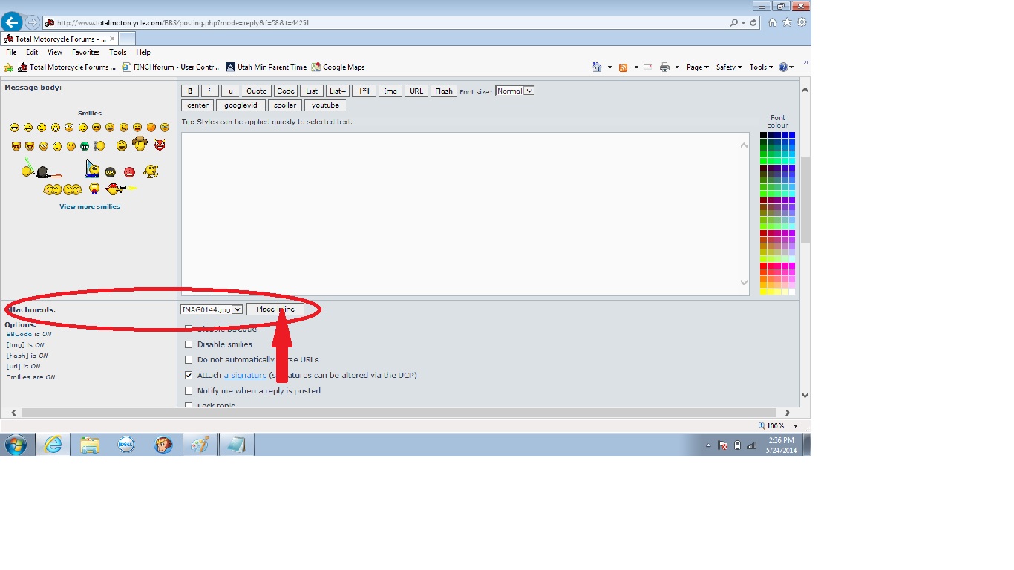This screenshot has height=570, width=1014.
Task: Open the Utah Min Parent Time favorite
Action: click(x=266, y=67)
